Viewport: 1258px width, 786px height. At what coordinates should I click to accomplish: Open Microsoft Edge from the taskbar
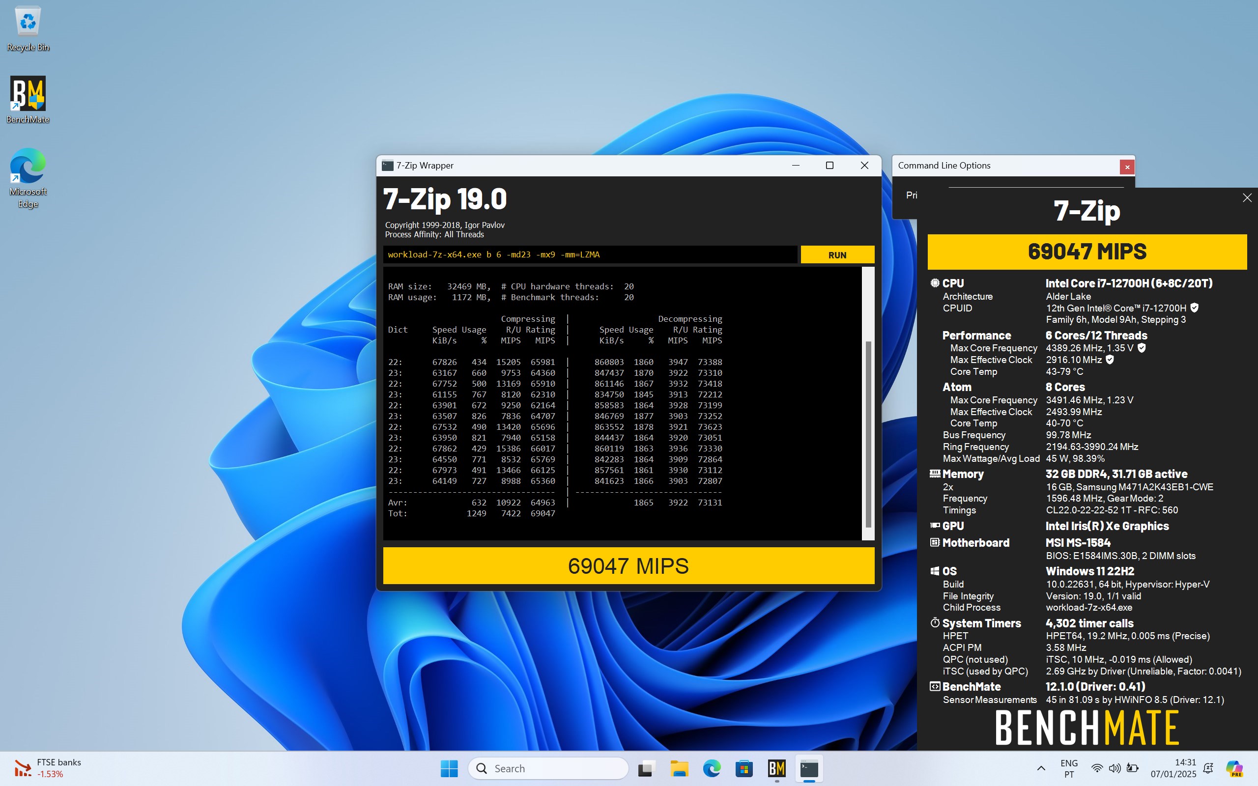pyautogui.click(x=712, y=768)
